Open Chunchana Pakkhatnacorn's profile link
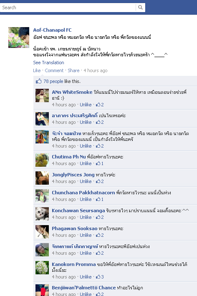 (x=83, y=193)
